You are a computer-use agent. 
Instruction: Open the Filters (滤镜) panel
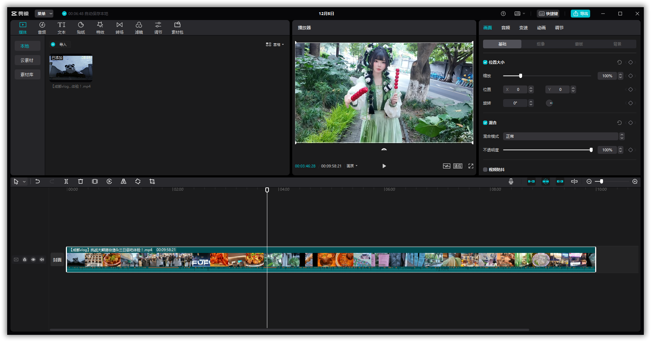coord(139,28)
